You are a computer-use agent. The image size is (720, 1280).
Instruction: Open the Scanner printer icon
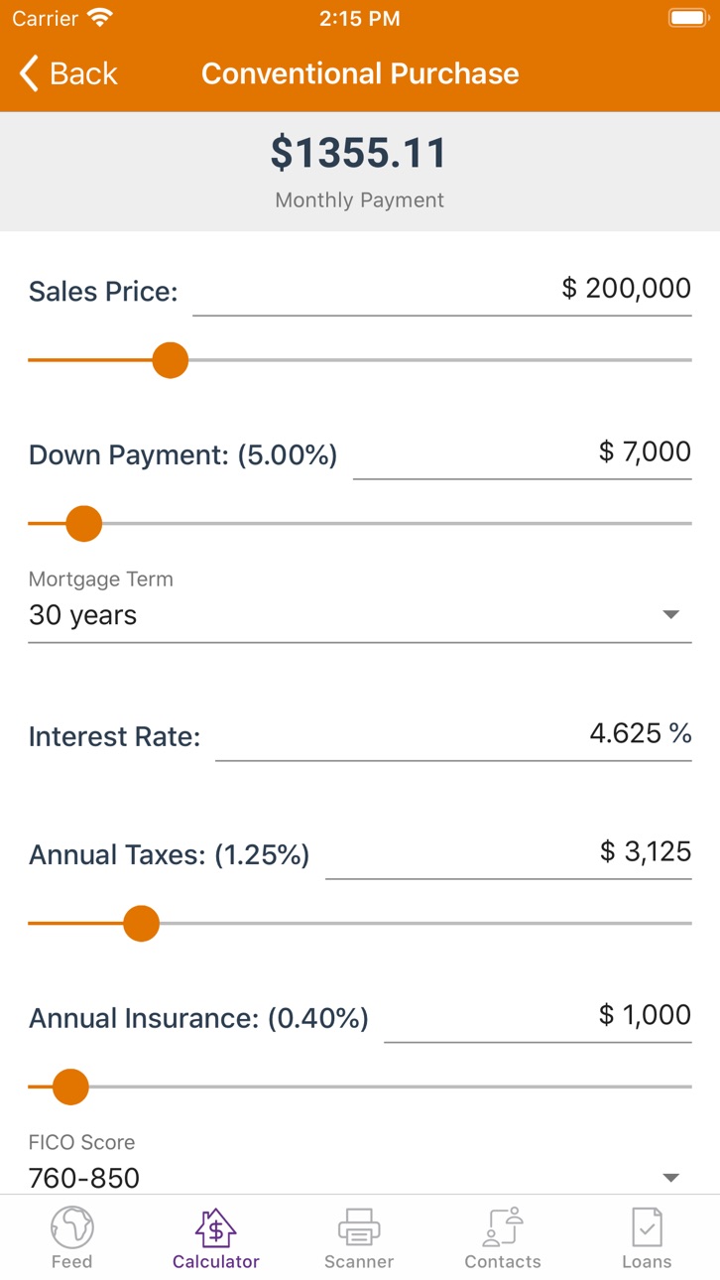[x=359, y=1228]
